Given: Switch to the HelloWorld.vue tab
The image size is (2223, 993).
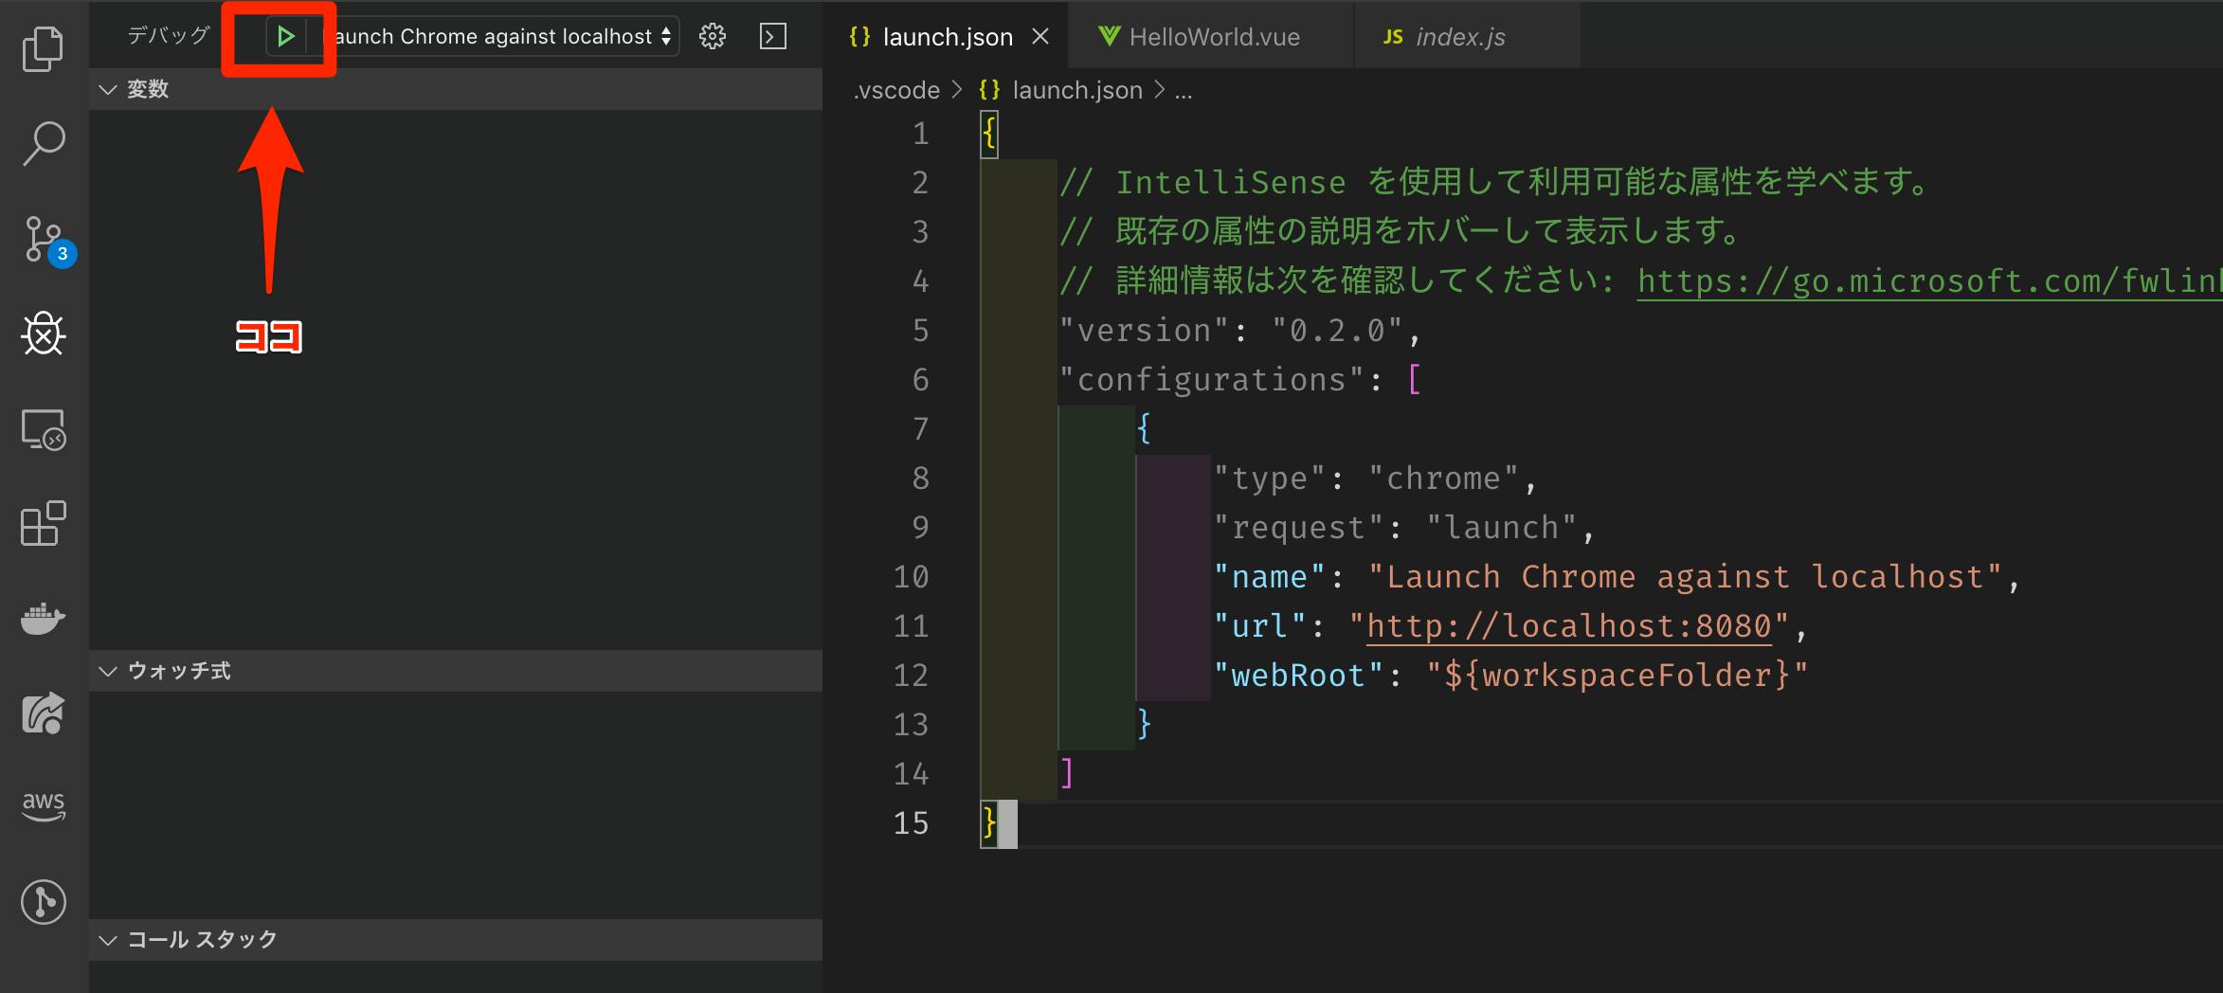Looking at the screenshot, I should (x=1213, y=36).
